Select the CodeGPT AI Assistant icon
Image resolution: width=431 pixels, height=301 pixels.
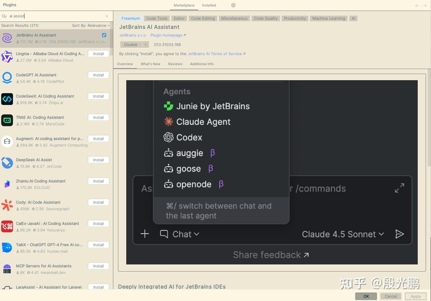pos(7,78)
